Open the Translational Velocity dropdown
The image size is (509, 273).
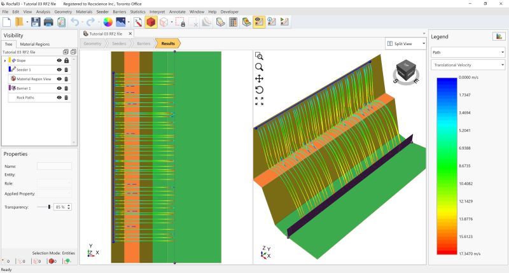coord(468,65)
